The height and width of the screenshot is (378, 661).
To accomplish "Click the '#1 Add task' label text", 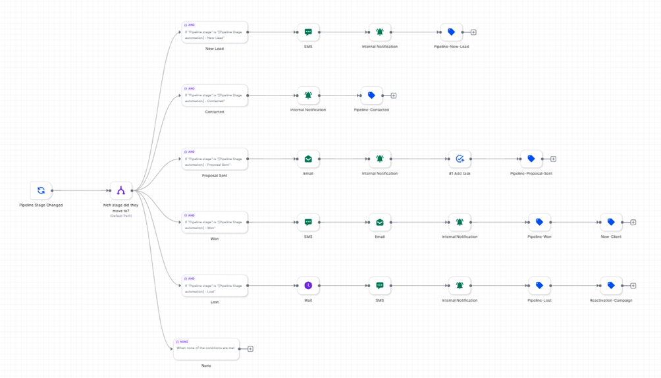I will (460, 173).
